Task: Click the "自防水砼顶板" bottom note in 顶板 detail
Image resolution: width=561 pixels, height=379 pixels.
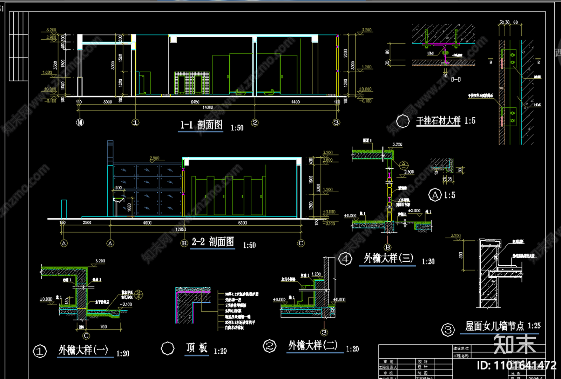Action: pos(235,328)
